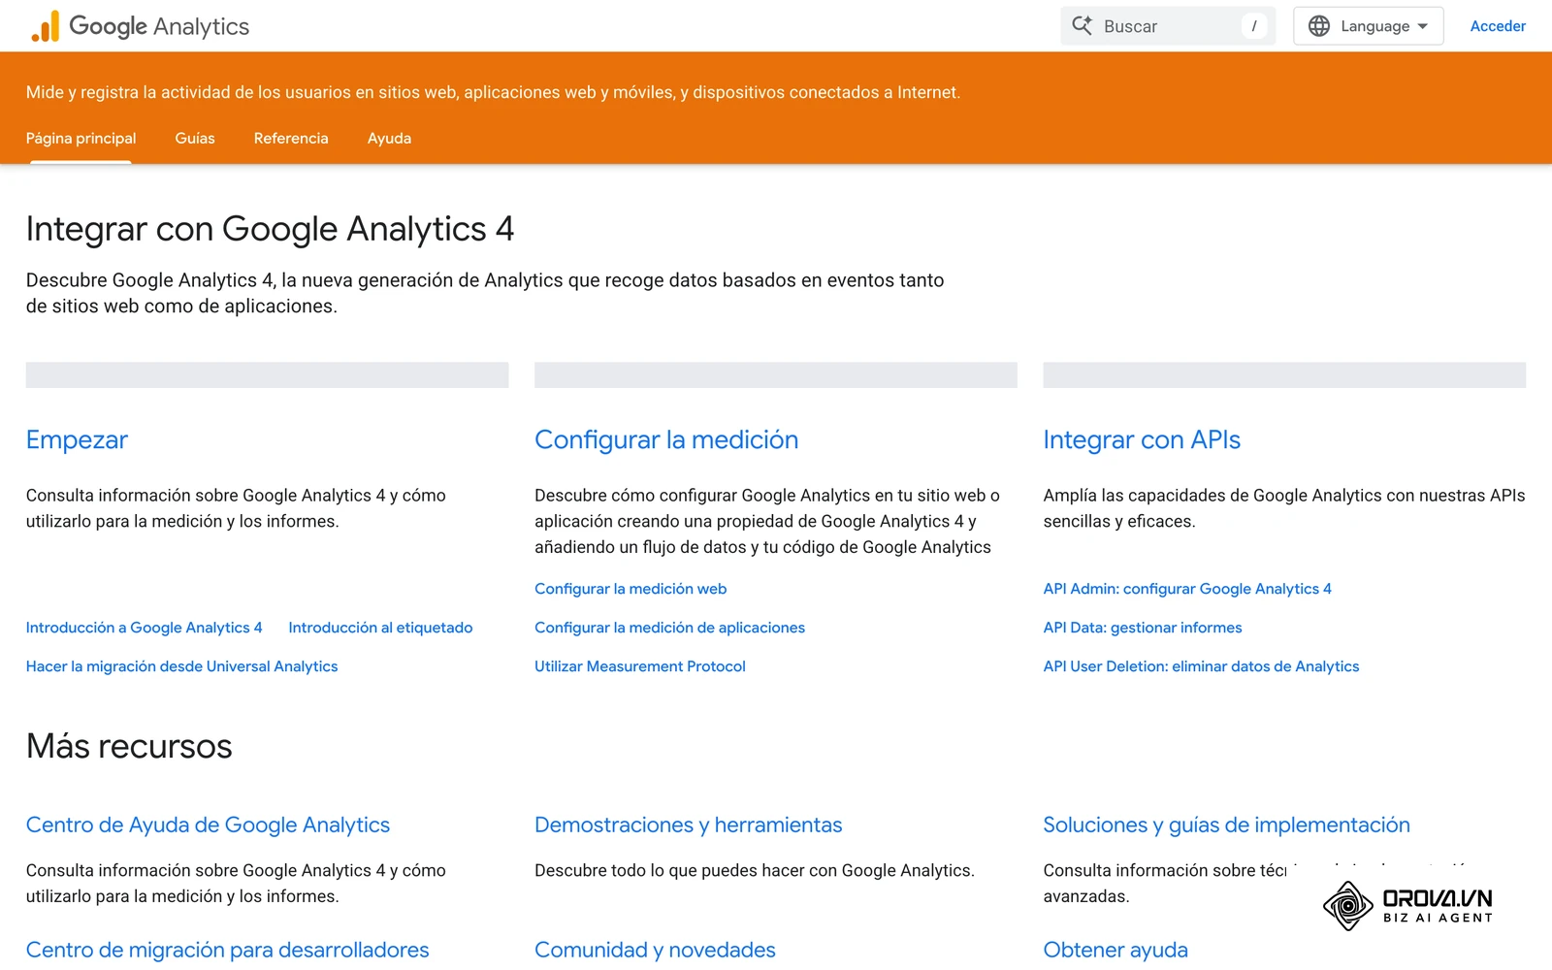Open Soluciones y guías de implementación link
1552x970 pixels.
(x=1226, y=824)
